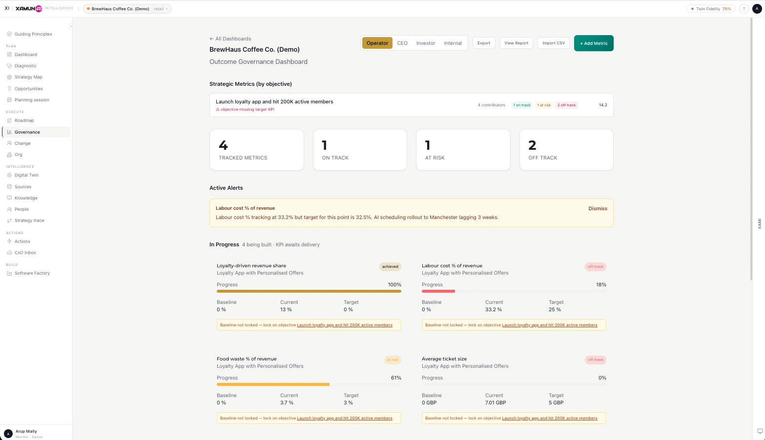
Task: Open the Knowledge panel icon
Action: (9, 198)
